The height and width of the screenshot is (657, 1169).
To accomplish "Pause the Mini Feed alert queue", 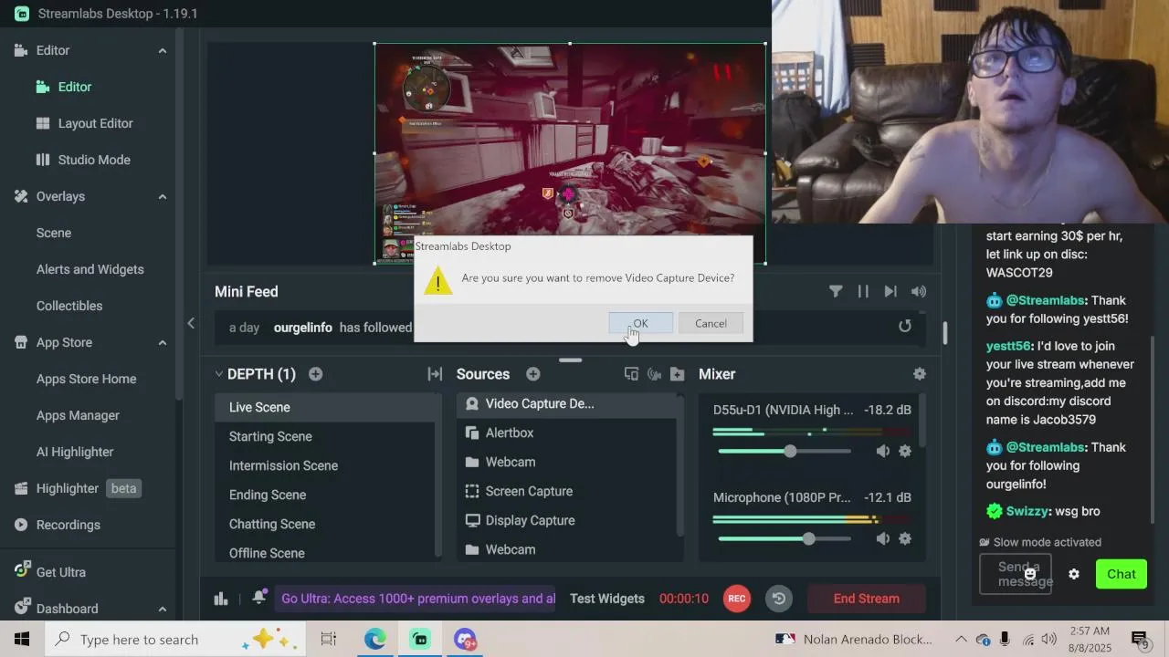I will click(863, 291).
